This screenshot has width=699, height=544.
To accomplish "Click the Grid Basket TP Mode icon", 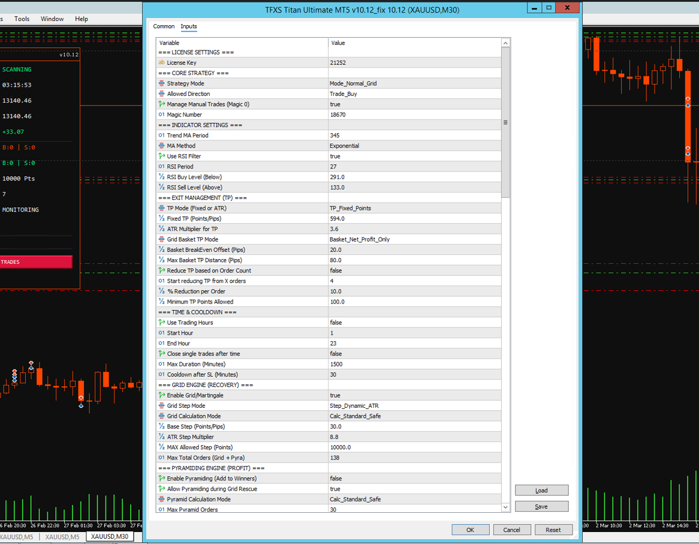I will 161,239.
